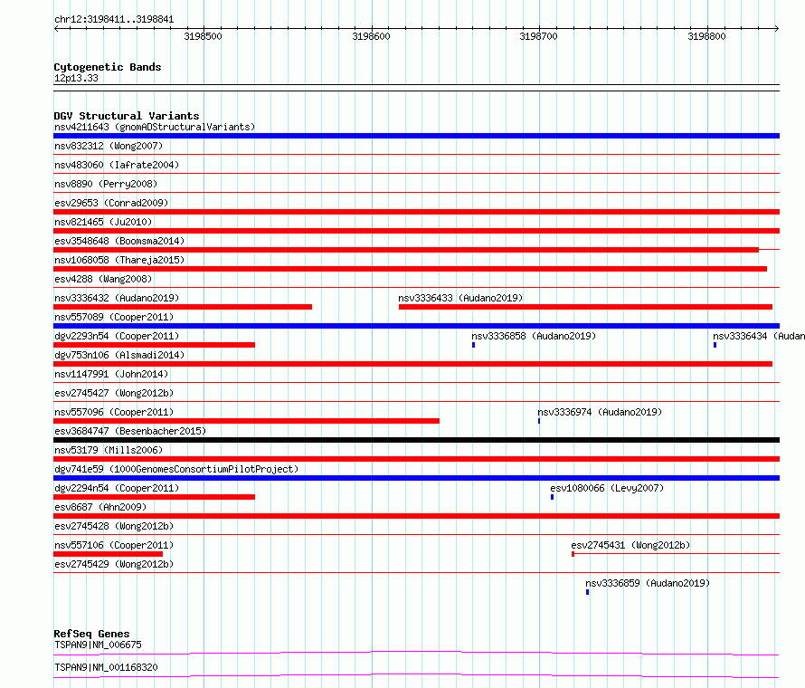This screenshot has height=688, width=805.
Task: Click ruler position 3198700
Action: point(538,36)
